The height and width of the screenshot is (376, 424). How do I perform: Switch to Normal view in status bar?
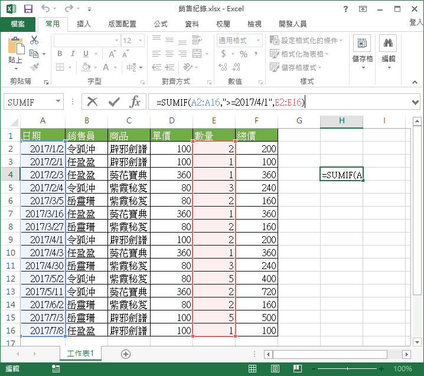[x=253, y=369]
